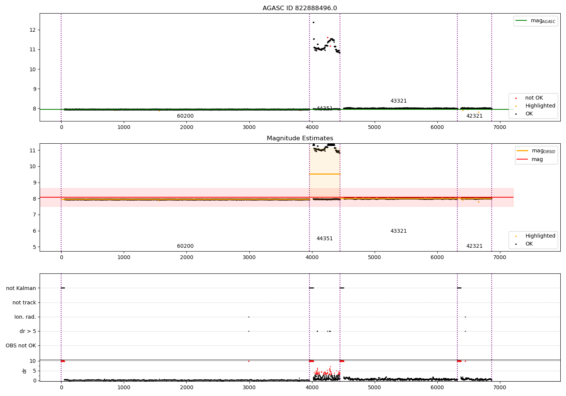Click the orange mag OBSID line near 9.5
This screenshot has height=396, width=566.
(325, 174)
